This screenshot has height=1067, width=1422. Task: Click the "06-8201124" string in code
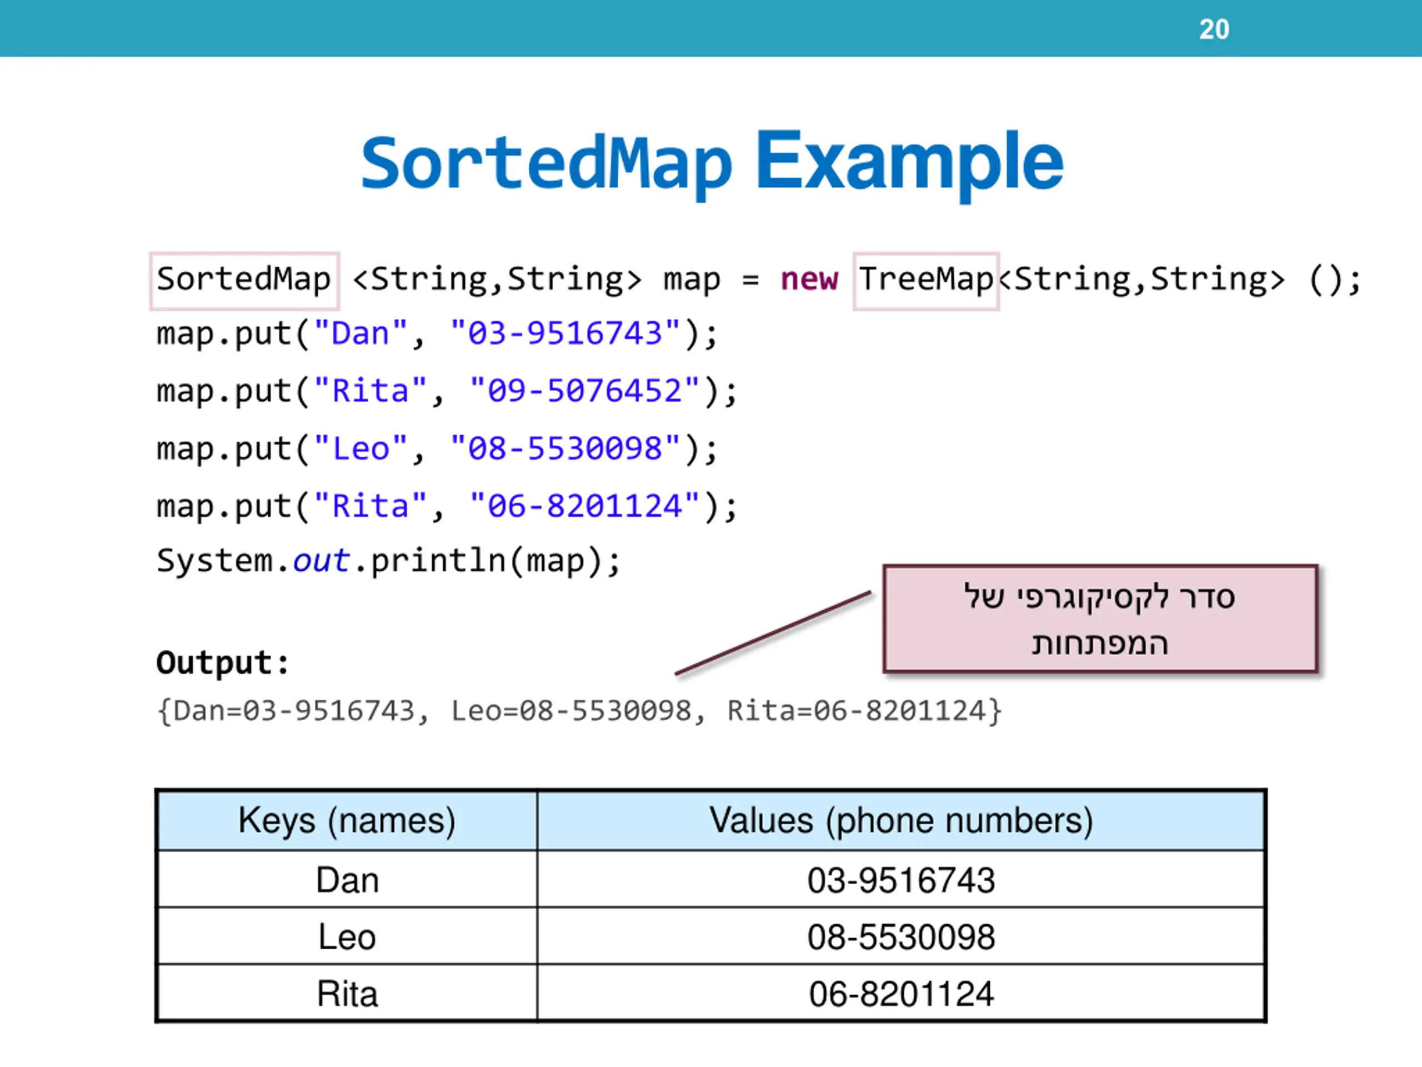[584, 506]
